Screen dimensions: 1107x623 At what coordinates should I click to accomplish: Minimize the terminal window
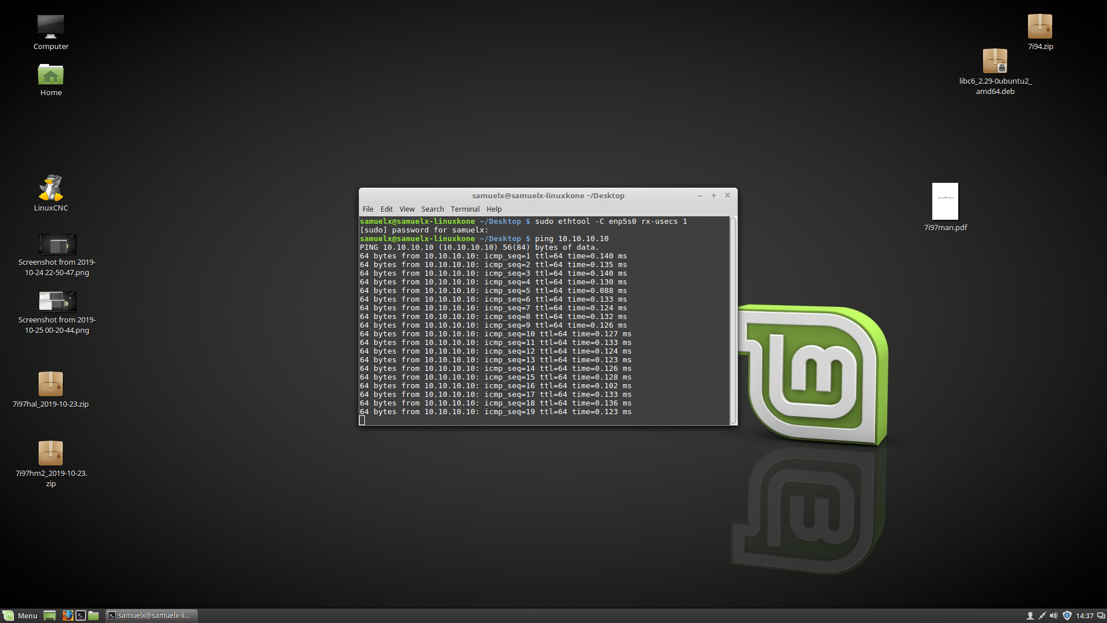(700, 196)
